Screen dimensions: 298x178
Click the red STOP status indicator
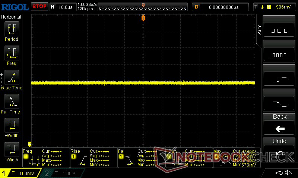point(39,7)
